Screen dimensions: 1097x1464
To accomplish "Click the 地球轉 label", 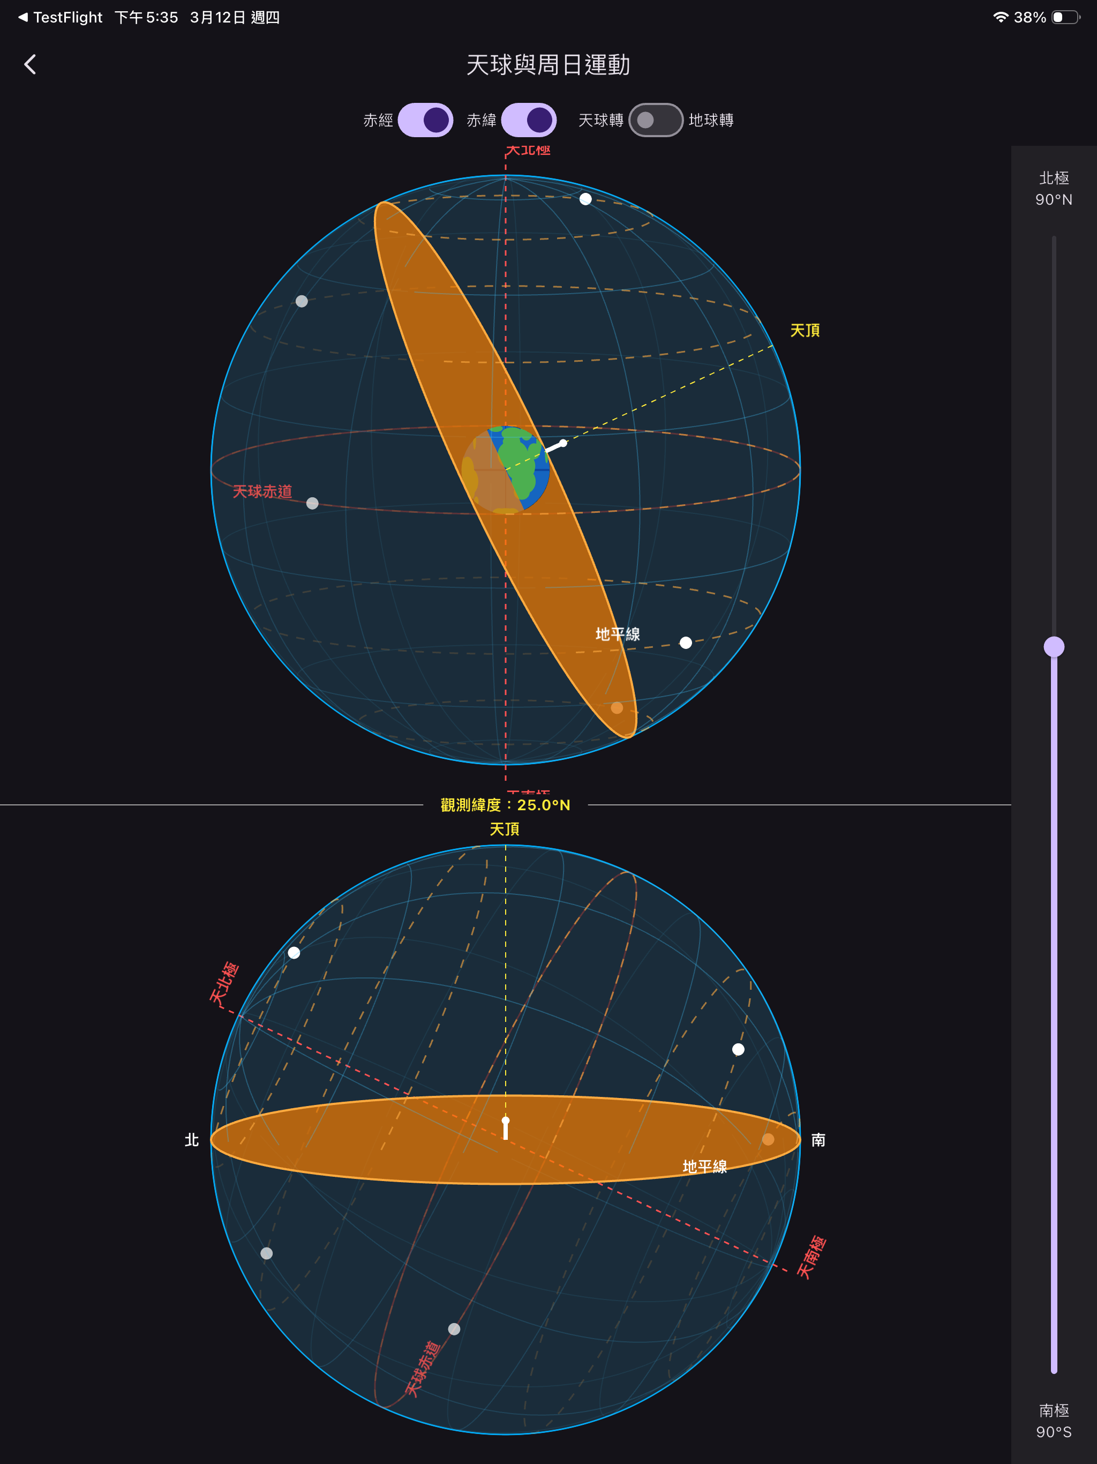I will [x=711, y=120].
